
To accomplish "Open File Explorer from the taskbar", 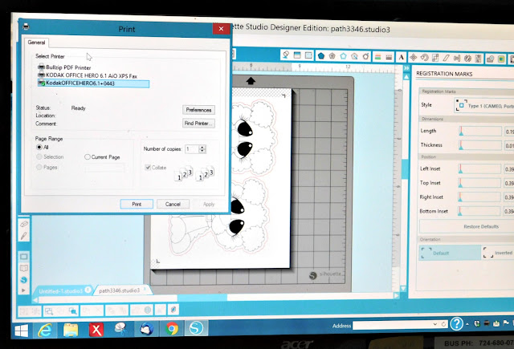I will coord(71,330).
